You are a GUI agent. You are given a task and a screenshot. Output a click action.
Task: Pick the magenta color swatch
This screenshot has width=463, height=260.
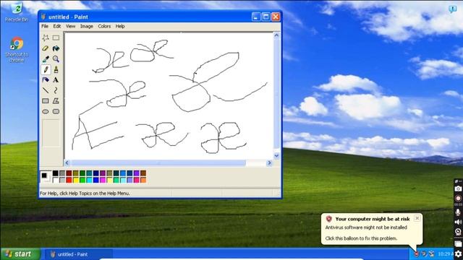click(x=103, y=180)
